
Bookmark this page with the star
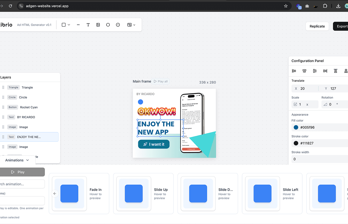285,6
